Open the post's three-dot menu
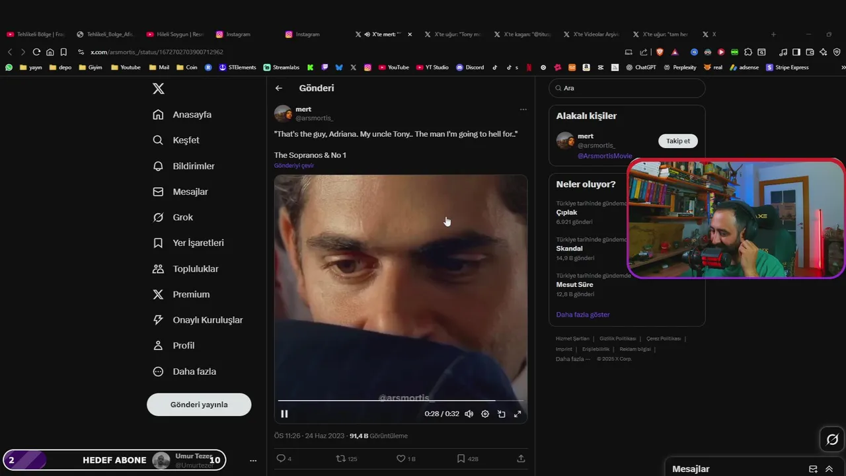This screenshot has height=476, width=846. 523,109
